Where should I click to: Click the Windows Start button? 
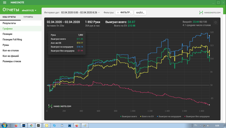4,125
